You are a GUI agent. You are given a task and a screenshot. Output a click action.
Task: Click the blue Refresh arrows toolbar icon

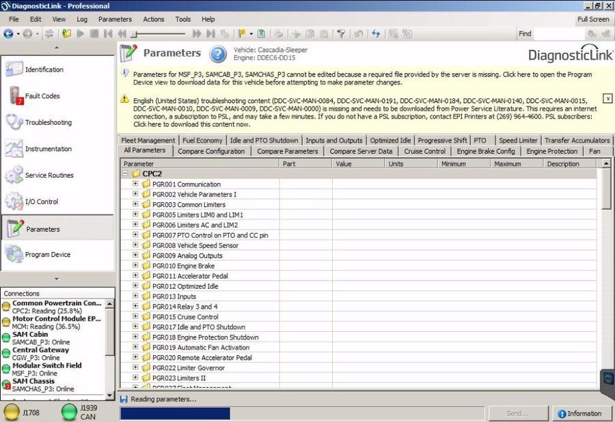click(376, 34)
